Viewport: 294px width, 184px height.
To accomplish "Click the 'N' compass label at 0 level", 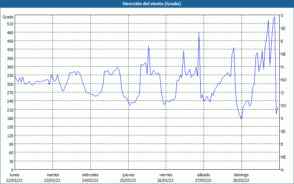I will pyautogui.click(x=282, y=170).
